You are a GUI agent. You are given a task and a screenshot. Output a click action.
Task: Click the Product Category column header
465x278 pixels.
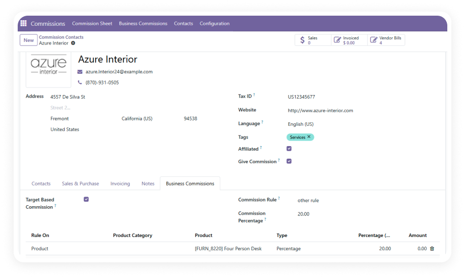132,235
